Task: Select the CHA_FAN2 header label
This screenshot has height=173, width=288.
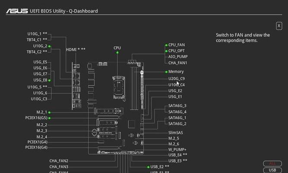Action: pyautogui.click(x=59, y=161)
